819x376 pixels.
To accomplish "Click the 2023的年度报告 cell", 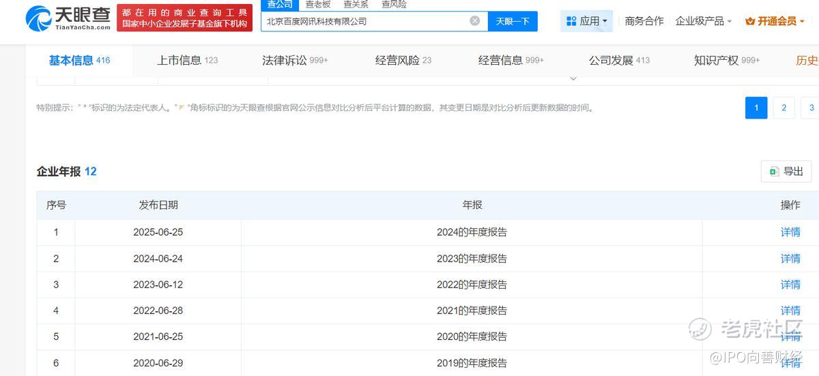I will point(472,259).
